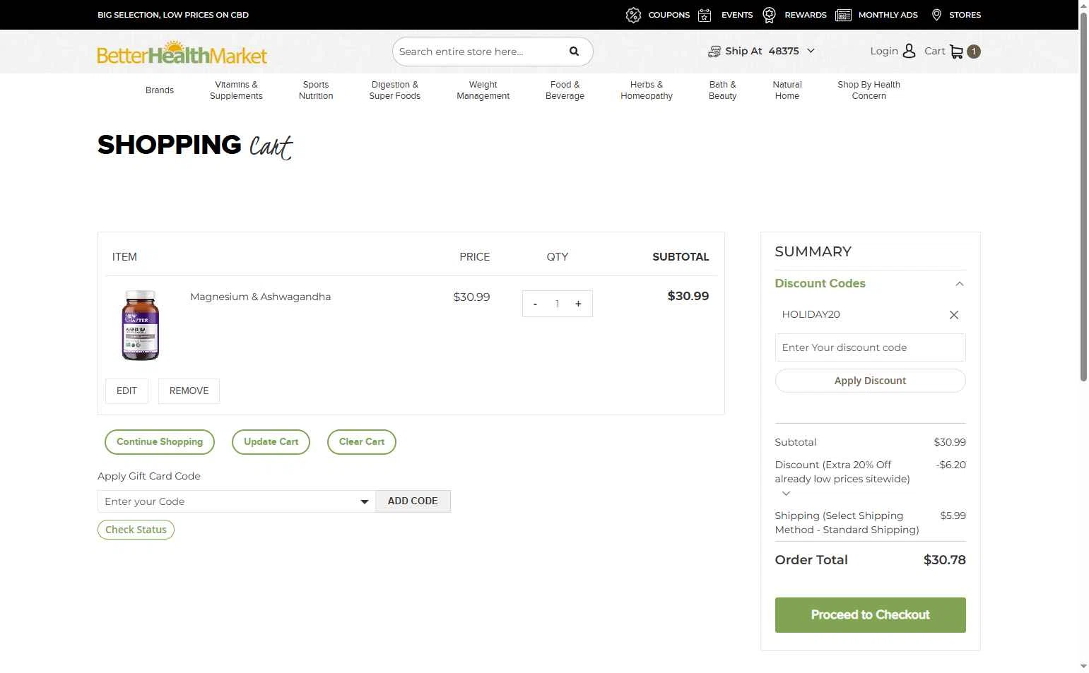Image resolution: width=1089 pixels, height=673 pixels.
Task: Open Vitamins & Supplements menu
Action: click(236, 90)
